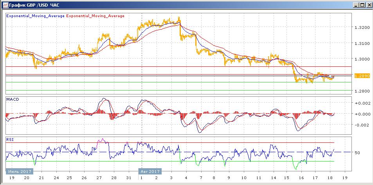Select the orange 1.2890 current price tag

coord(360,76)
